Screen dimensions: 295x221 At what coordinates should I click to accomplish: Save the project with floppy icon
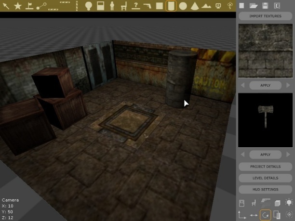(x=265, y=6)
